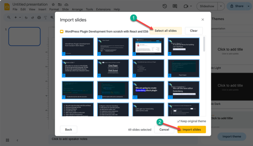
Task: Open the new slide layout dropdown arrow
Action: point(20,17)
